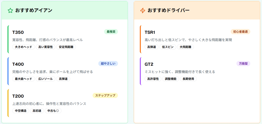Select the 低スピン tag
This screenshot has width=262, height=124.
point(168,47)
